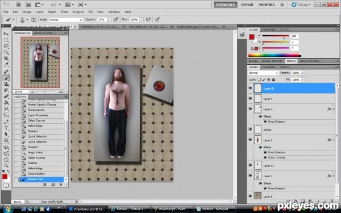Image resolution: width=341 pixels, height=213 pixels.
Task: Open CS Live menu button
Action: click(301, 5)
